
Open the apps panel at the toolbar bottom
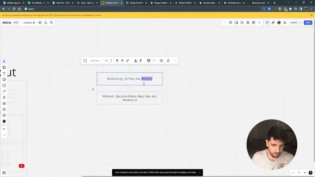coord(4,121)
